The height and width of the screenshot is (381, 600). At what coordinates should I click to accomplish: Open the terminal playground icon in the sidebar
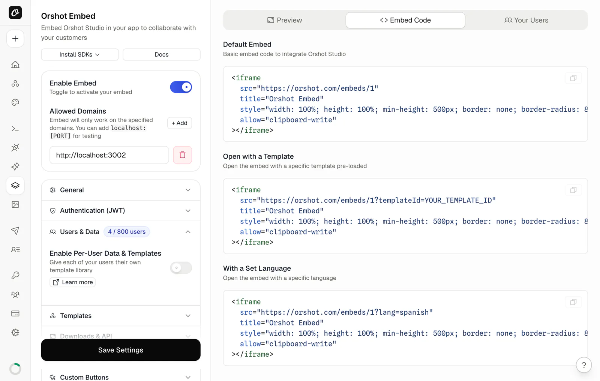(15, 129)
